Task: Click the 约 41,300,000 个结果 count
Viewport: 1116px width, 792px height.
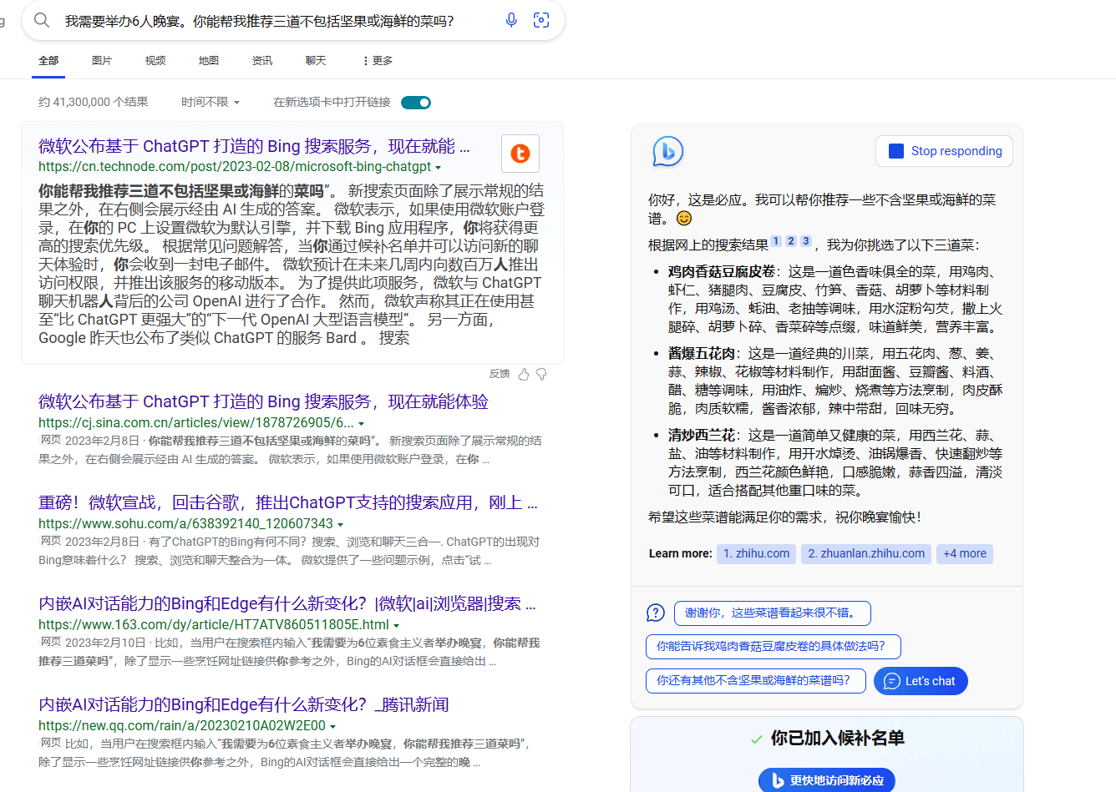Action: [x=94, y=102]
